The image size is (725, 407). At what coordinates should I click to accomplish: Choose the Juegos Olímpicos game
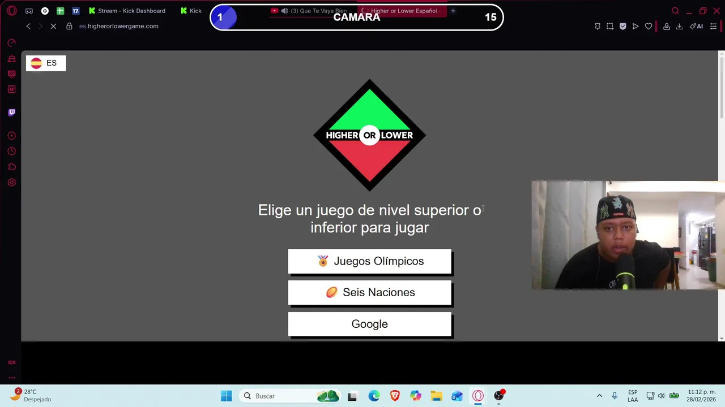tap(369, 261)
